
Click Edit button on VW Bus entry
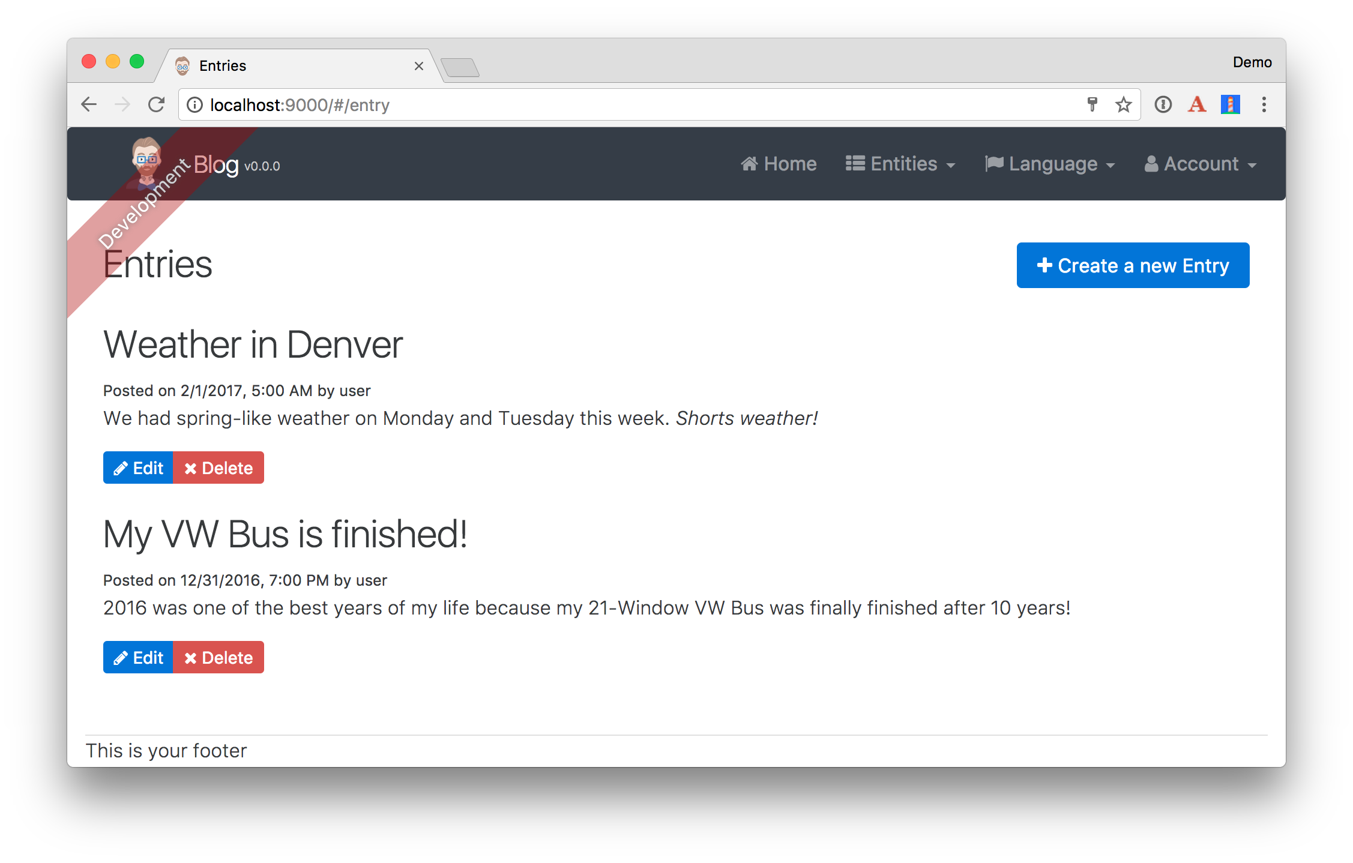(138, 657)
